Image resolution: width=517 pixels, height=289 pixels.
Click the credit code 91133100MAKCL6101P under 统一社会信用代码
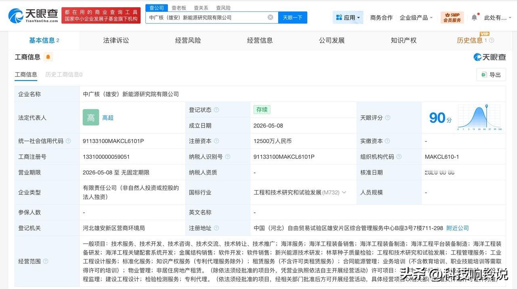click(x=113, y=141)
